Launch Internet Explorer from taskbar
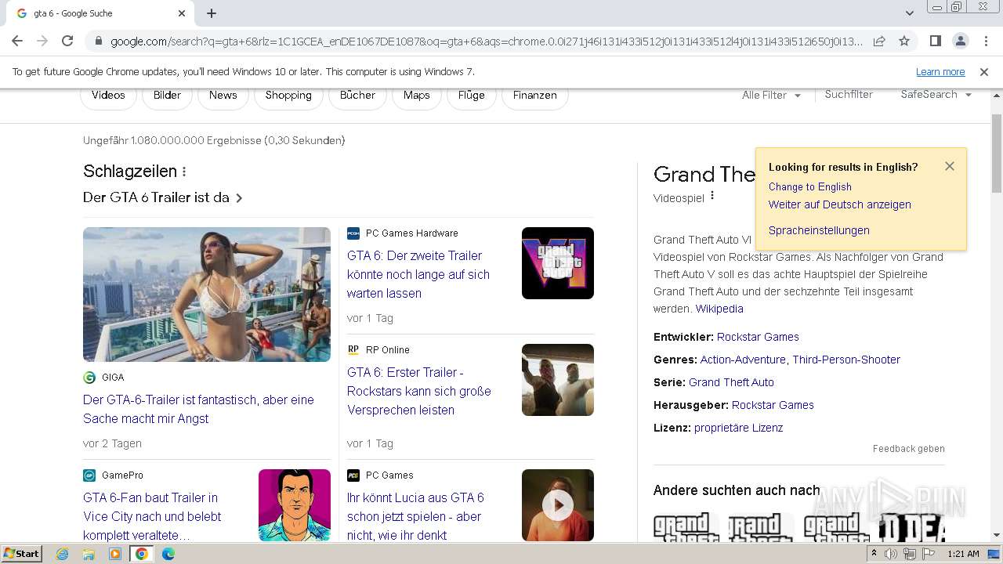The image size is (1003, 564). click(x=62, y=554)
